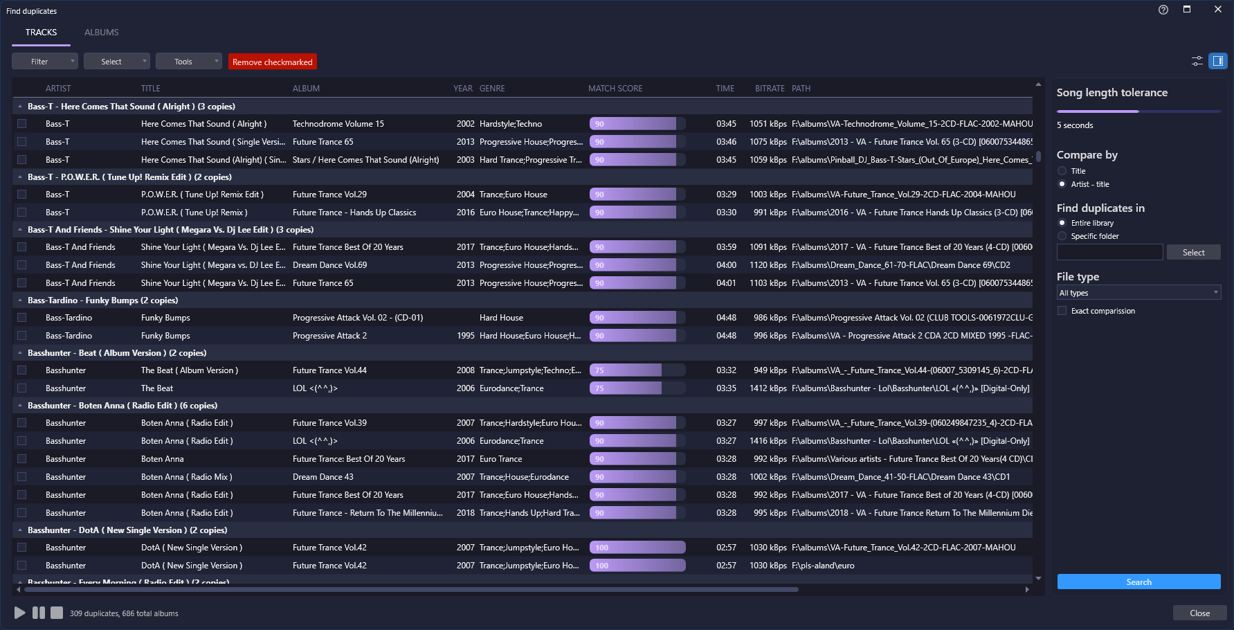
Task: Sort by the MATCH SCORE column header
Action: [615, 89]
